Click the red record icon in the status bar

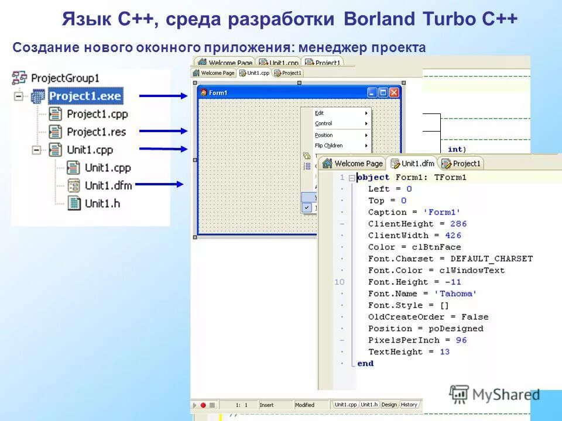click(203, 404)
